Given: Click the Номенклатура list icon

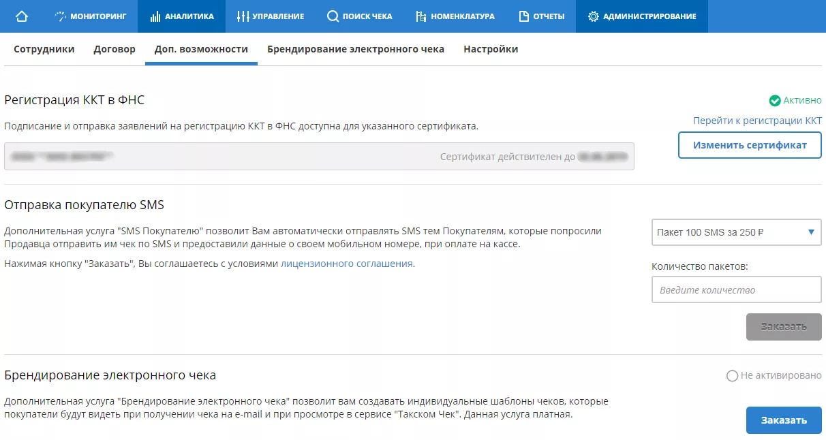Looking at the screenshot, I should point(421,16).
